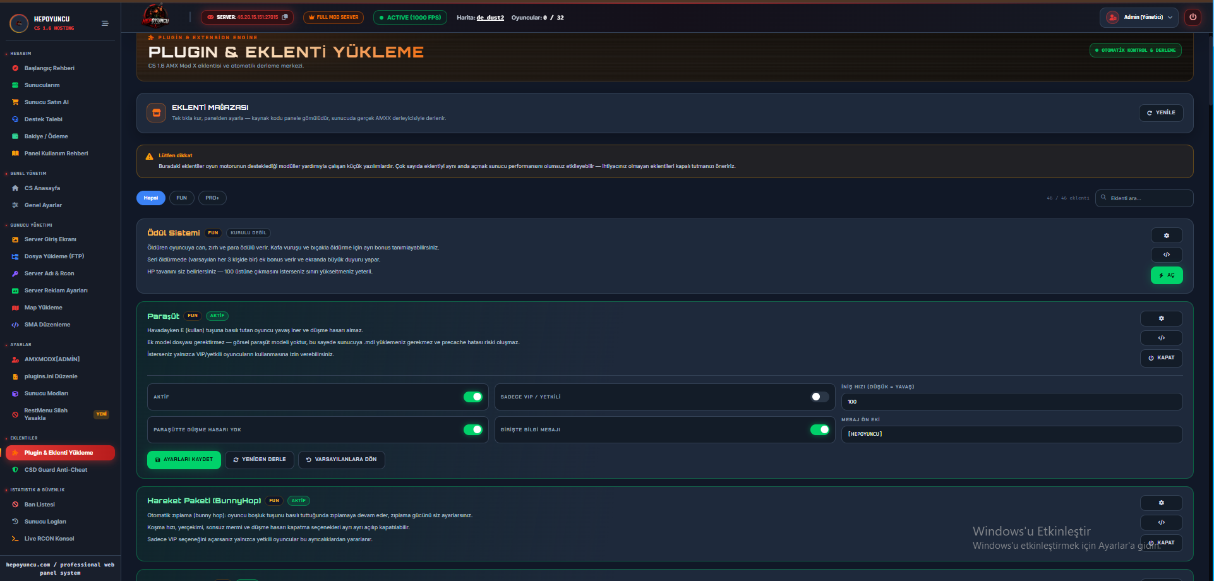Open BunnyHop settings gear icon
This screenshot has width=1214, height=581.
coord(1161,503)
